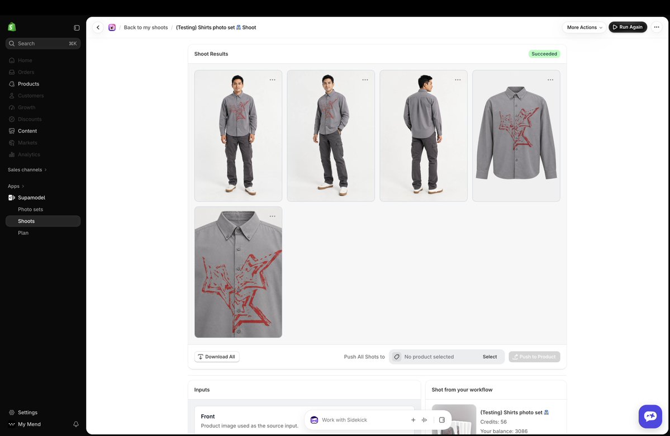Click Push to Product button
Screen dimensions: 670x436
click(x=534, y=357)
